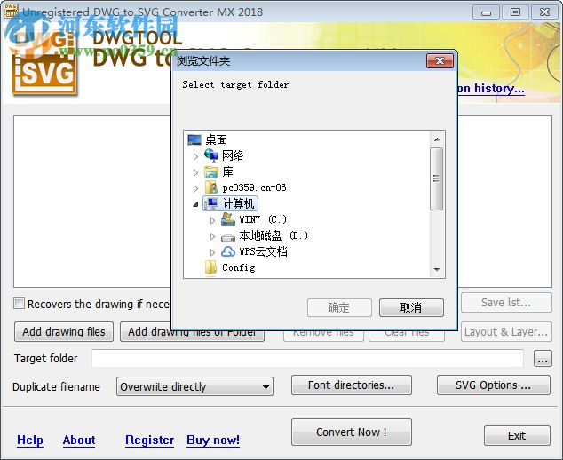Click the library folder icon
This screenshot has height=460, width=563.
coord(211,172)
